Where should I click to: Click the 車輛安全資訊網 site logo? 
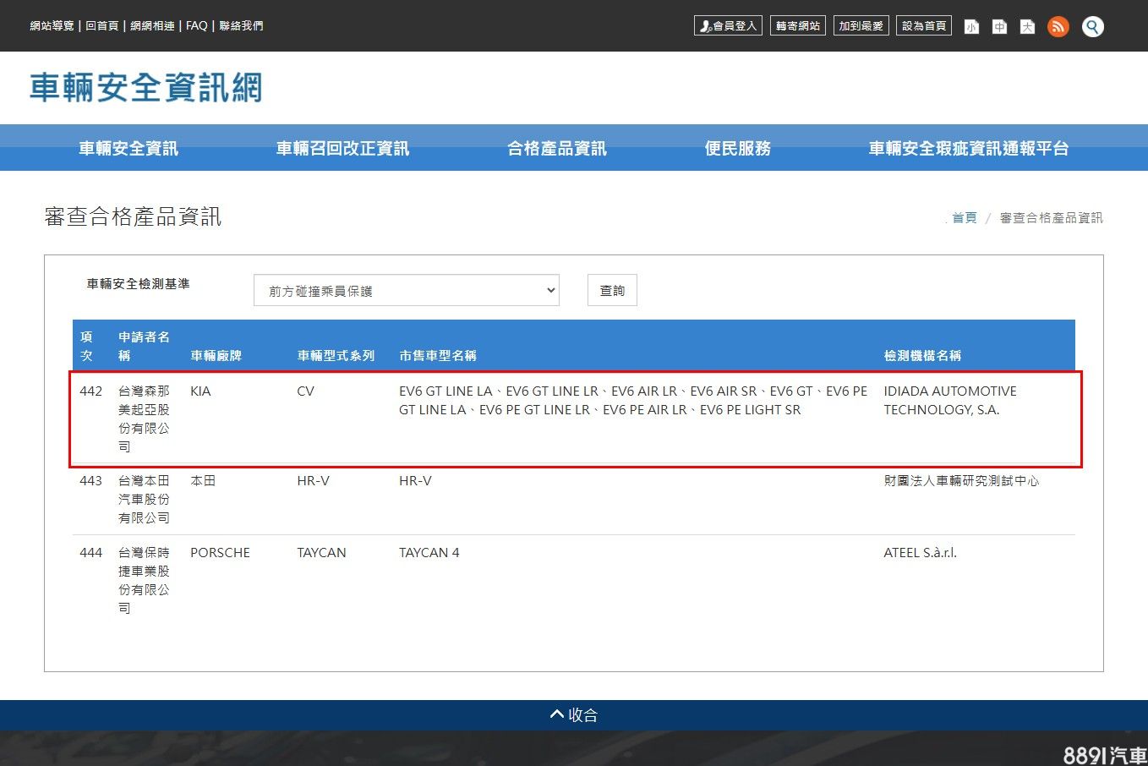[x=146, y=88]
